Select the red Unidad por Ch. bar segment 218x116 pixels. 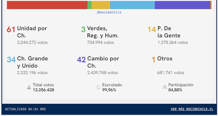point(47,5)
